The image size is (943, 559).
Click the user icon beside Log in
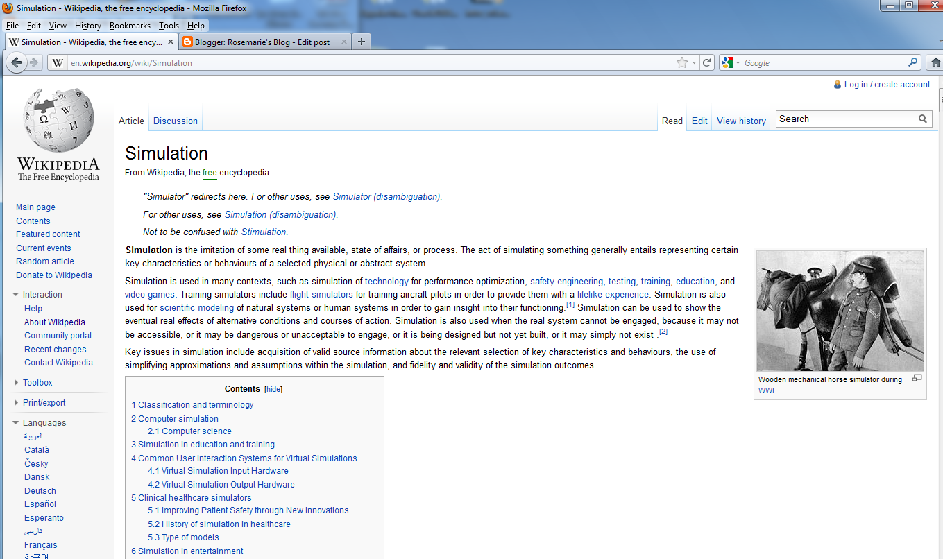[838, 84]
